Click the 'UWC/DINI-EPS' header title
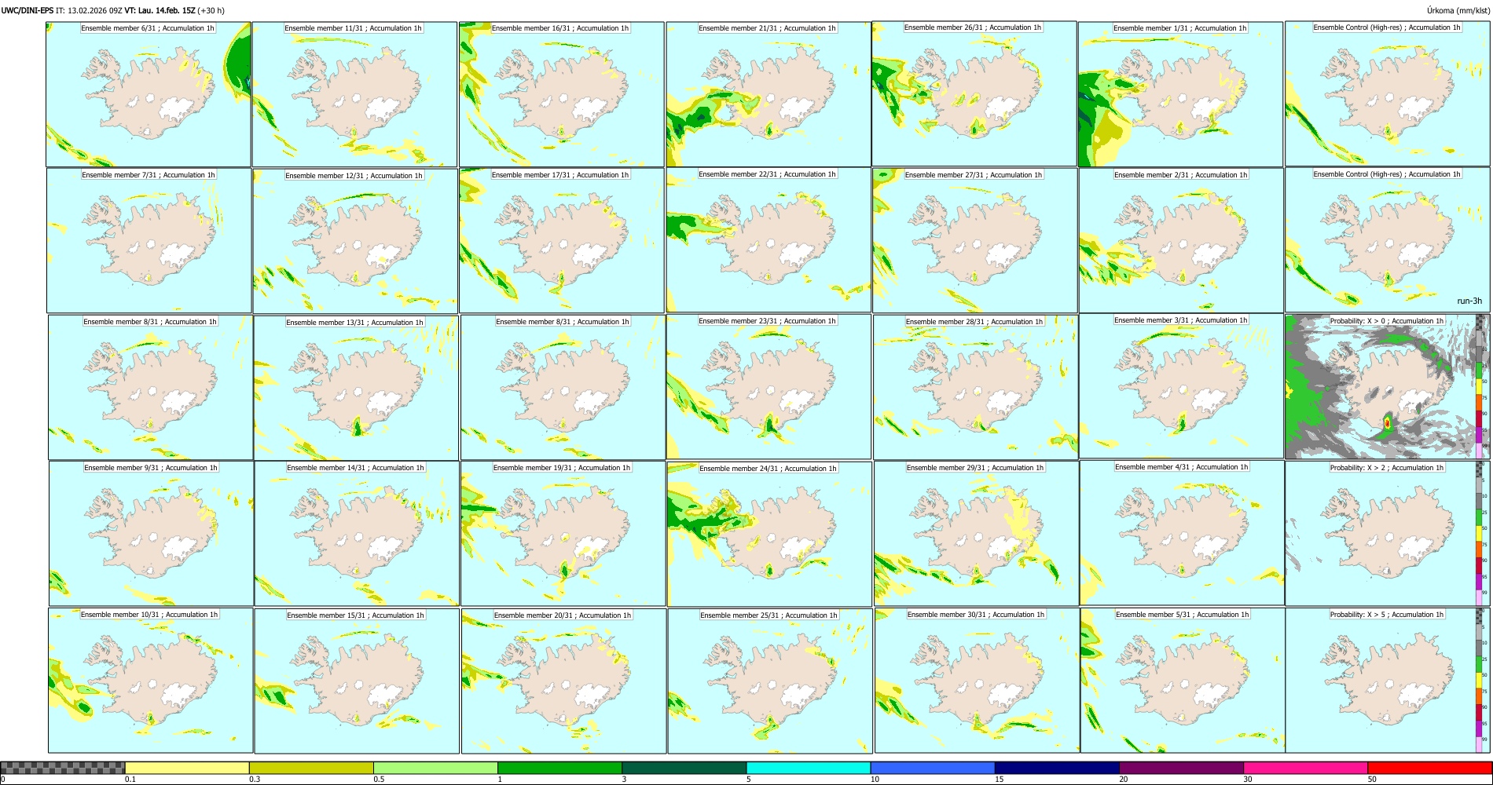 [28, 10]
